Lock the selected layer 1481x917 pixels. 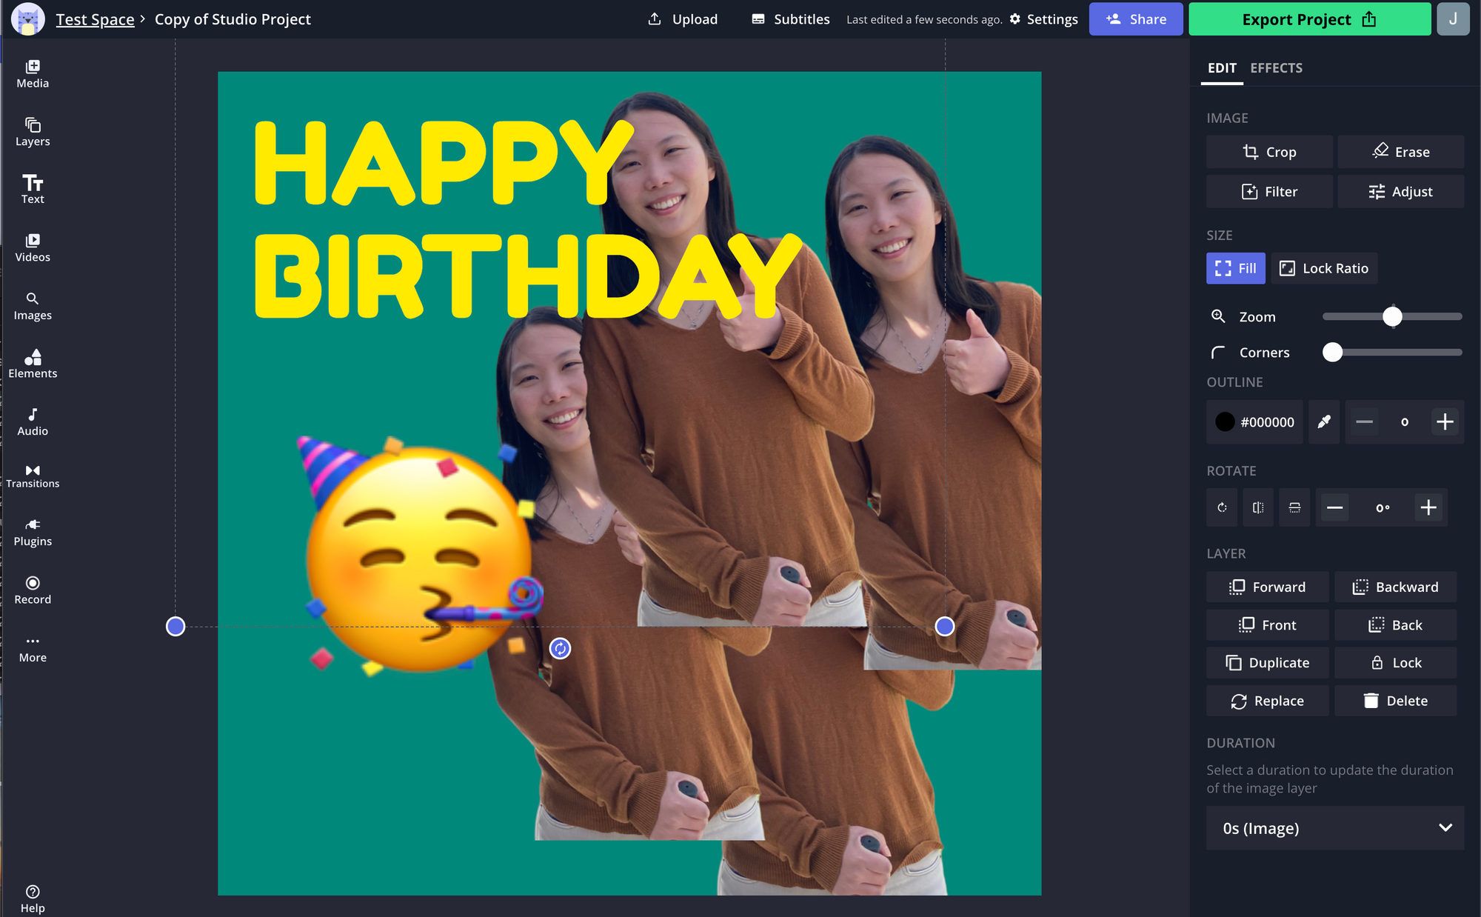click(x=1395, y=663)
